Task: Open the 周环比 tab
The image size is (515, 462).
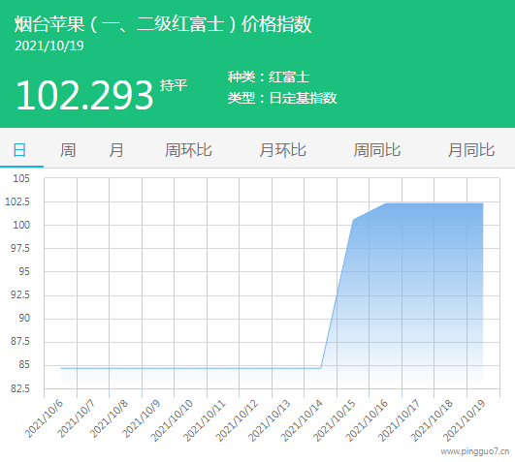Action: pyautogui.click(x=188, y=150)
